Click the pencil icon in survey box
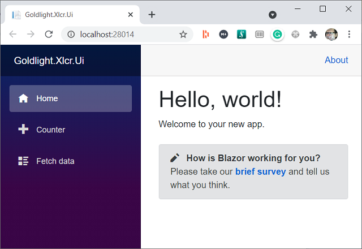The height and width of the screenshot is (249, 362). coord(175,158)
